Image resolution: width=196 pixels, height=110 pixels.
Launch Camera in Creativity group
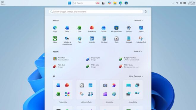[x=105, y=85]
